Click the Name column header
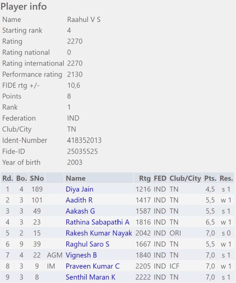The image size is (236, 283). 76,178
